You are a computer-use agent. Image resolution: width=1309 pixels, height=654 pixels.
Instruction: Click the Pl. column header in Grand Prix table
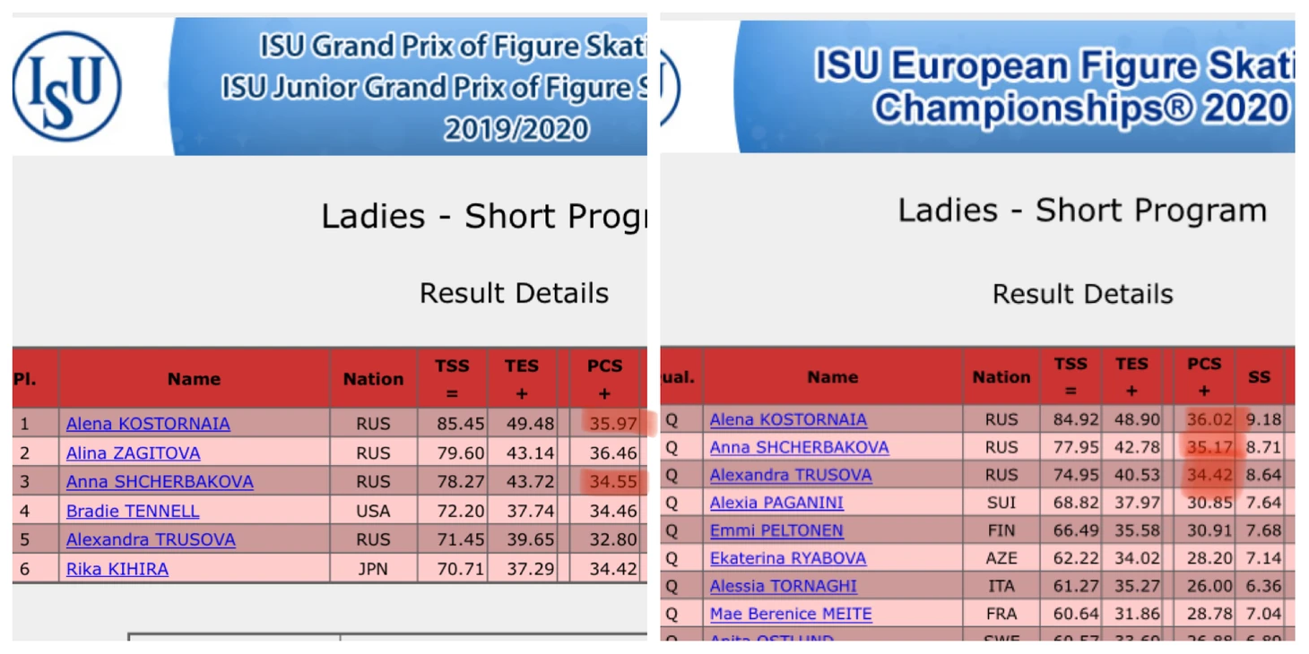coord(25,379)
